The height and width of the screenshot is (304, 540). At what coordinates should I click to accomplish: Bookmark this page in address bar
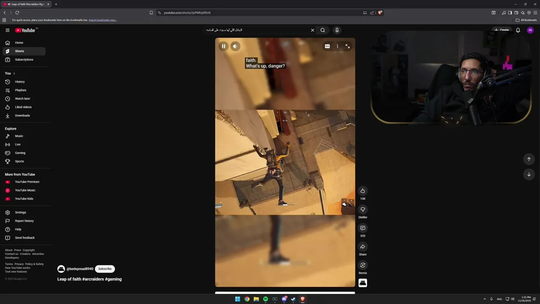click(151, 13)
